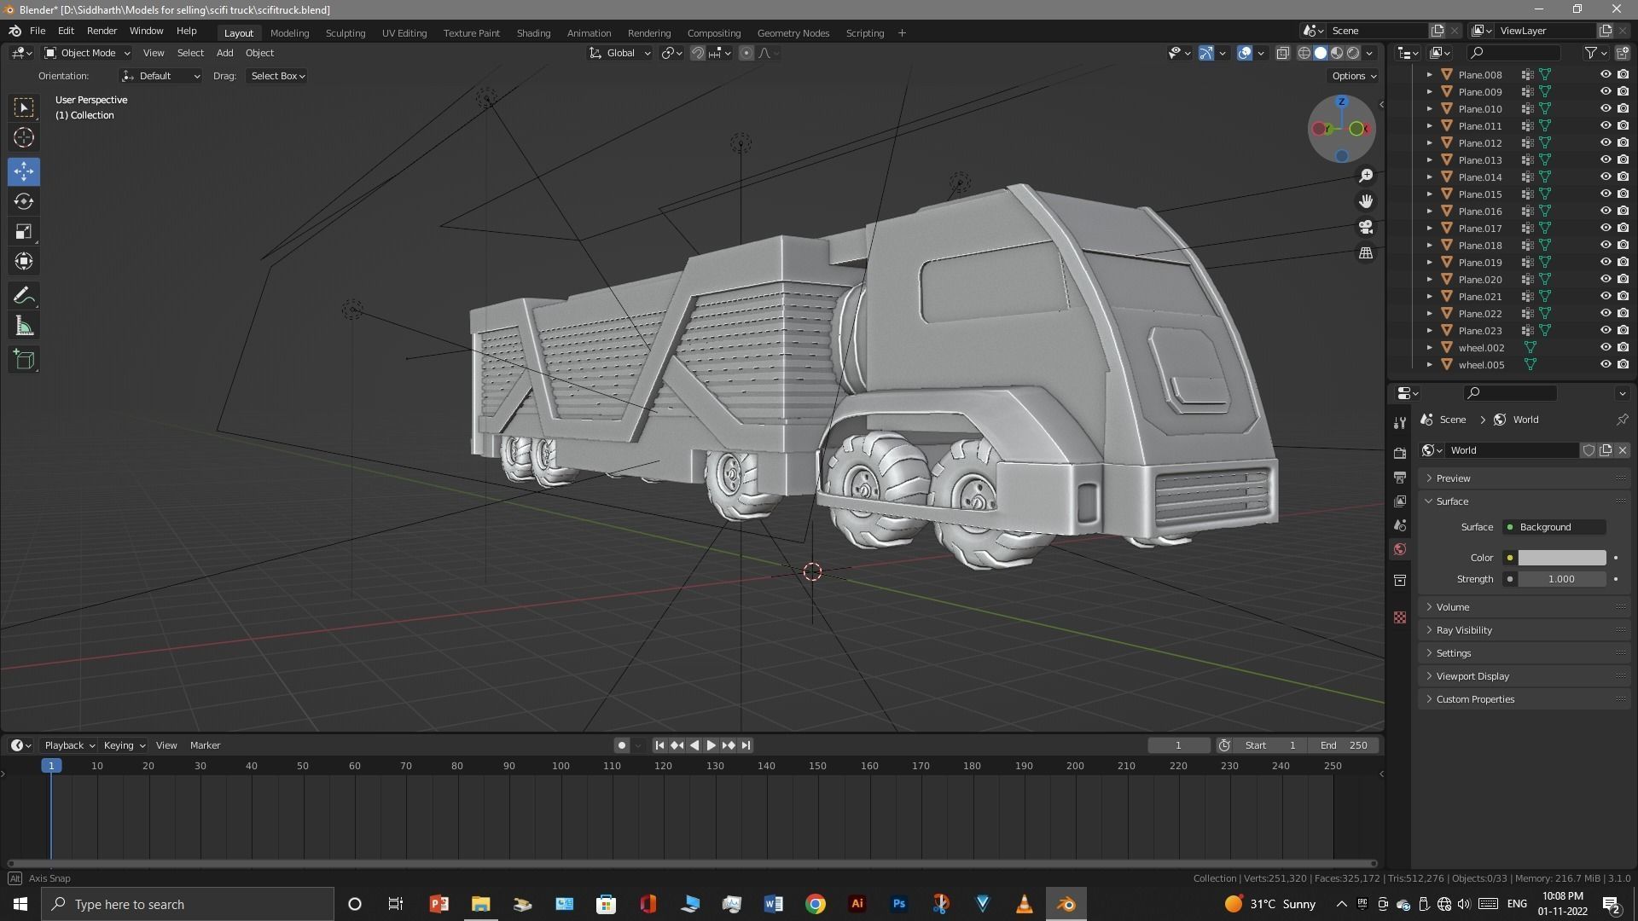Click the World name field
Viewport: 1638px width, 921px height.
tap(1513, 450)
